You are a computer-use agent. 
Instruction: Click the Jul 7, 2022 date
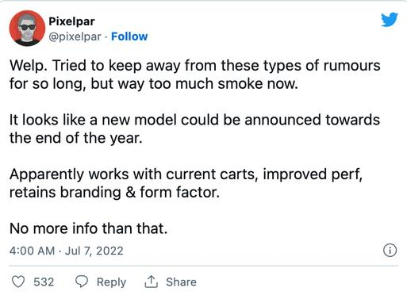point(94,251)
